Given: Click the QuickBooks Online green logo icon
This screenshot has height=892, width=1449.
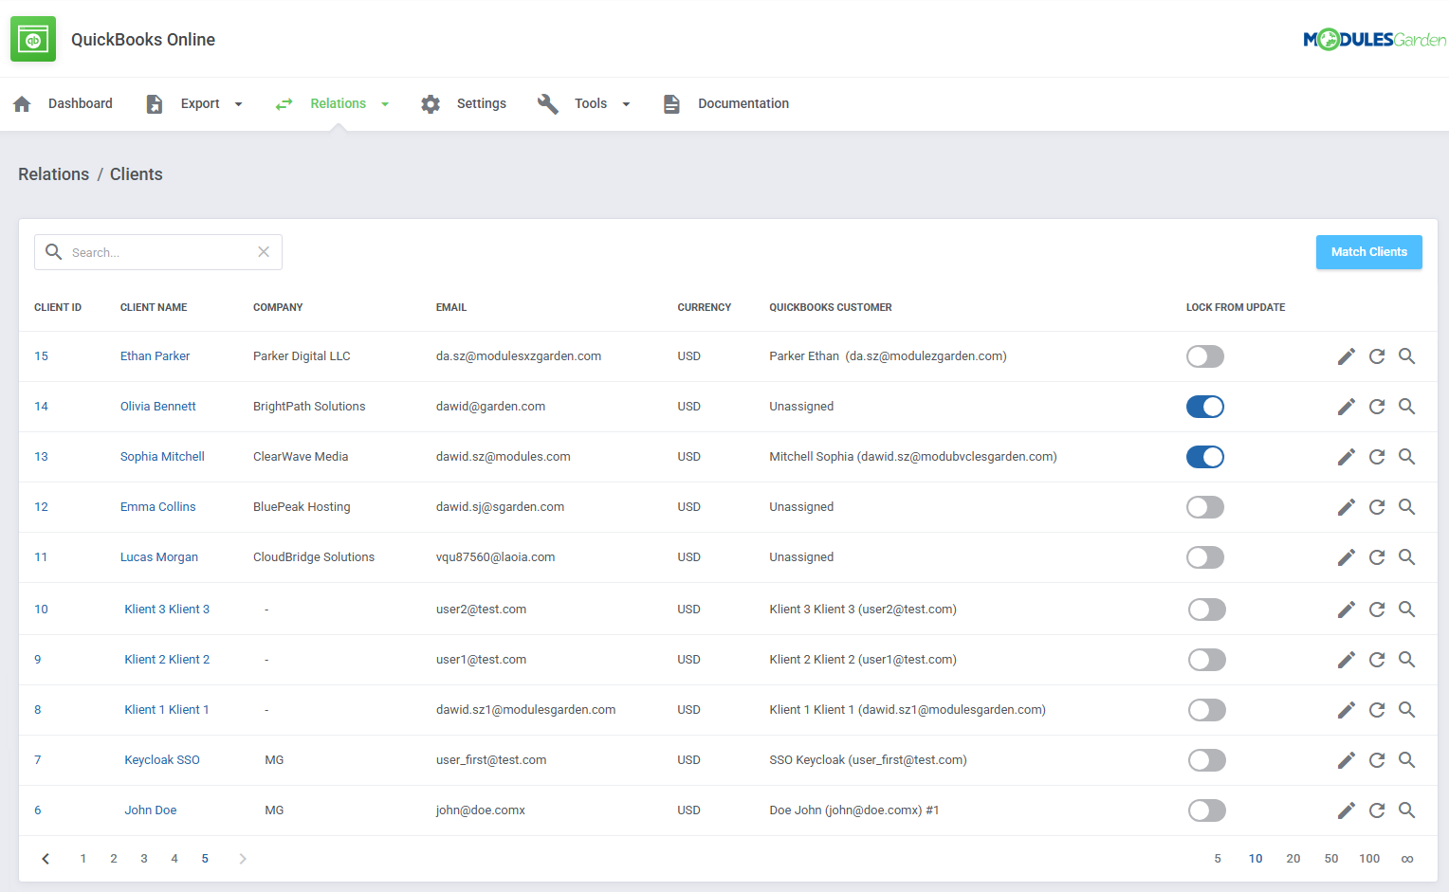Looking at the screenshot, I should pyautogui.click(x=33, y=39).
